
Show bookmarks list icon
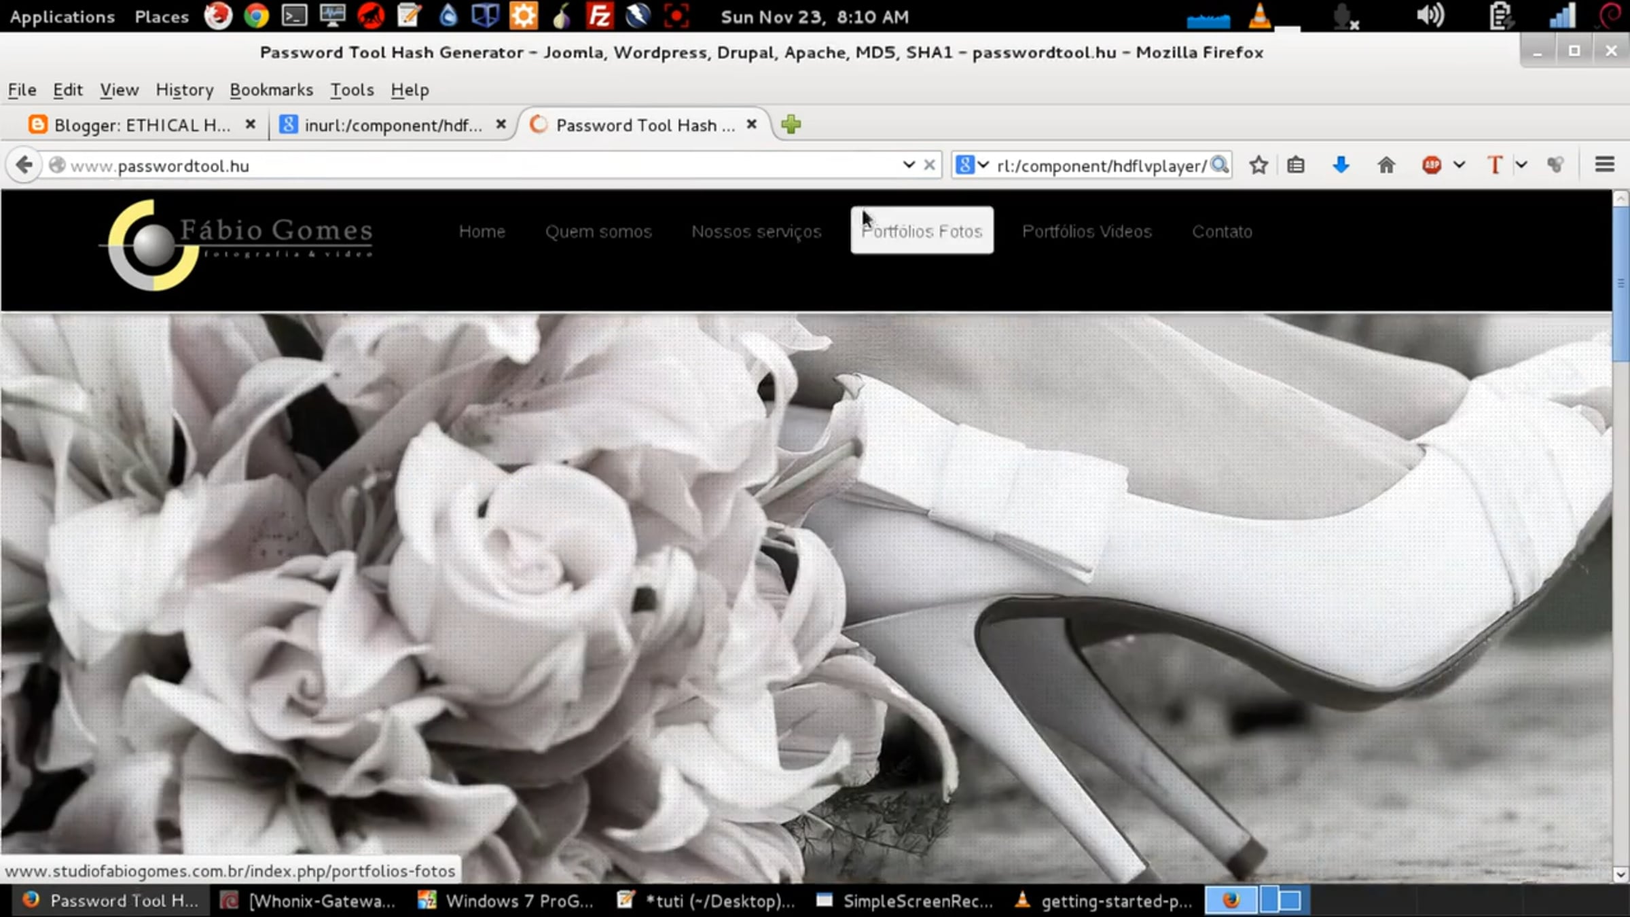pyautogui.click(x=1296, y=165)
